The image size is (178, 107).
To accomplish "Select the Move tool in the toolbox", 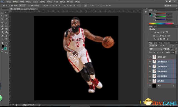I will (6, 13).
